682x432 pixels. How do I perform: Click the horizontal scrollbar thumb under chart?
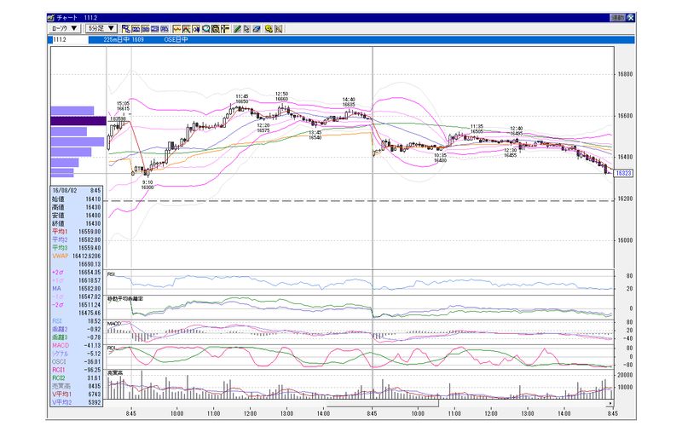[383, 404]
